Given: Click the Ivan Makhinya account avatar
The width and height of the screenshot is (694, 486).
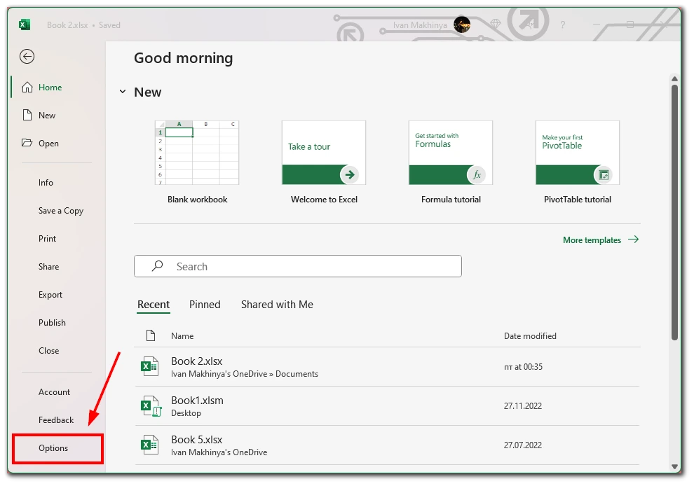Looking at the screenshot, I should tap(462, 25).
